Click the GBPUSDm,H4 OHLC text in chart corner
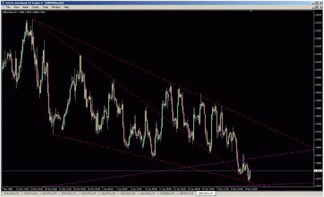324x197 pixels. (24, 12)
